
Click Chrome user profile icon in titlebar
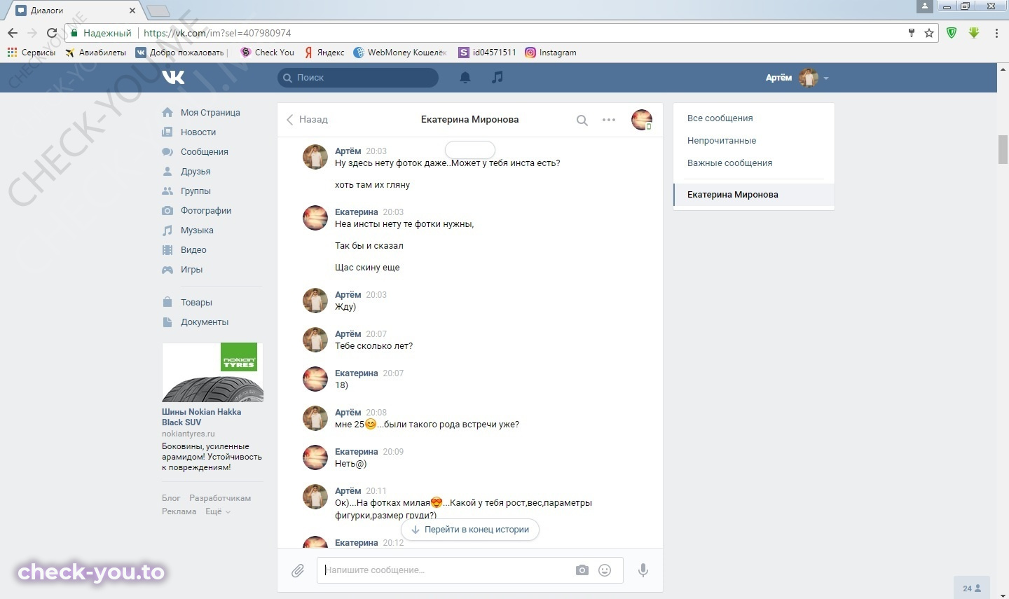[x=925, y=6]
